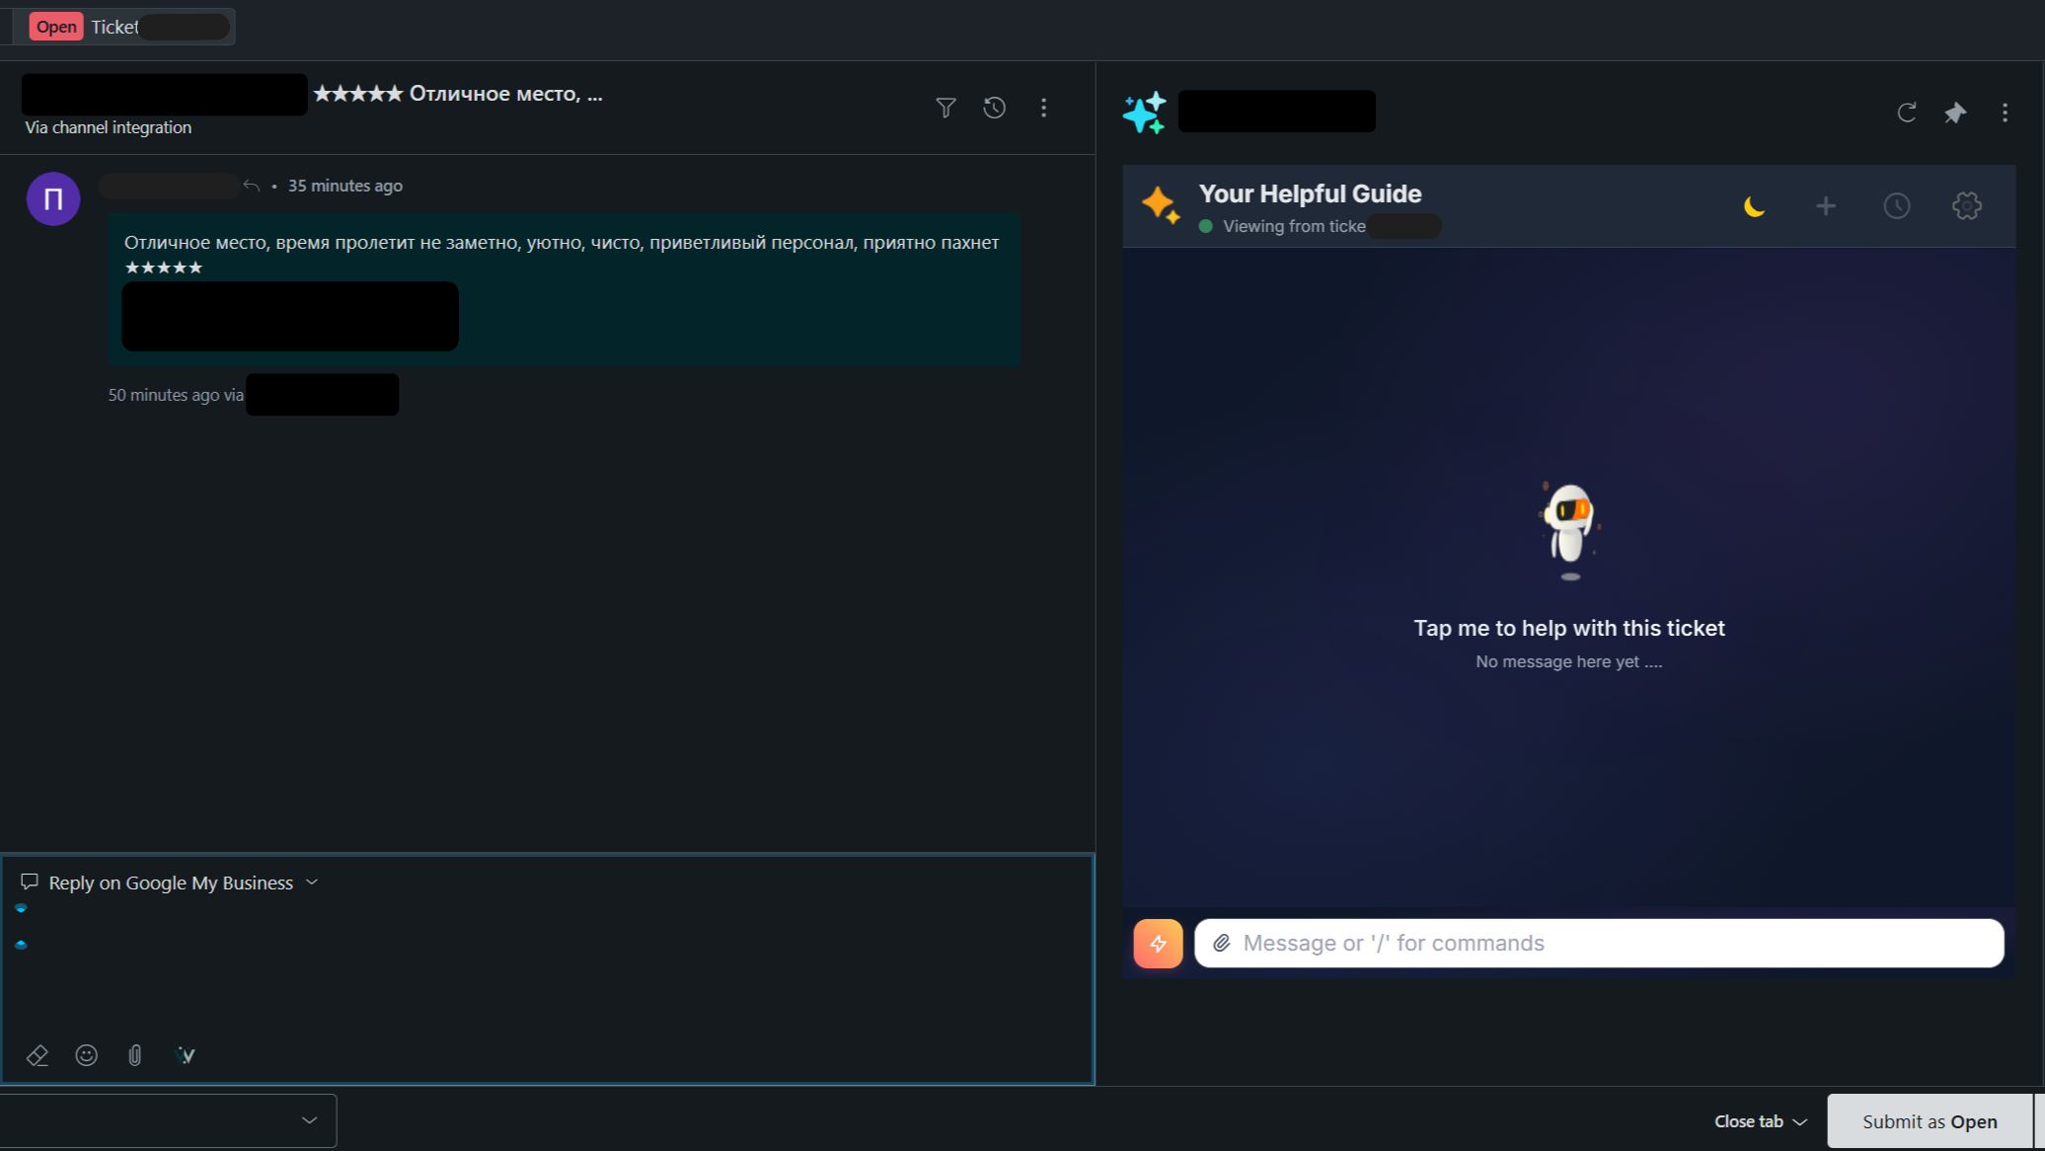Click the clear formatting eraser icon
The height and width of the screenshot is (1151, 2045).
click(x=38, y=1055)
